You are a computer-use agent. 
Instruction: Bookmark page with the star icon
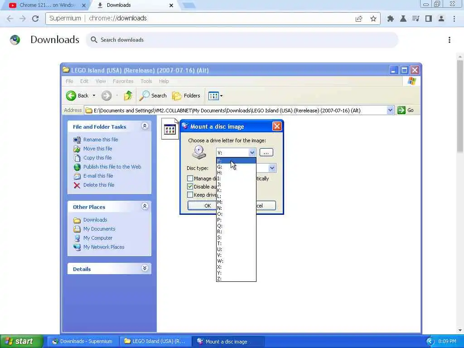click(373, 19)
